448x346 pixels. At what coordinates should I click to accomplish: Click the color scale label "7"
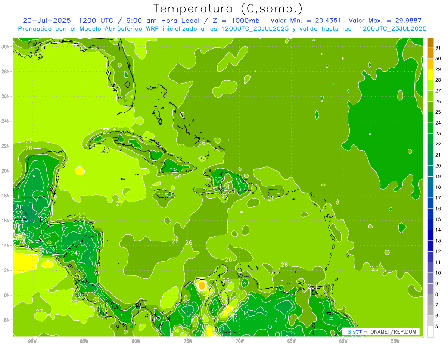click(436, 305)
